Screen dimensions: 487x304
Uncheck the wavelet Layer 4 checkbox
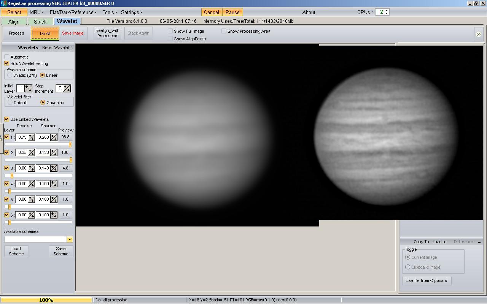6,184
